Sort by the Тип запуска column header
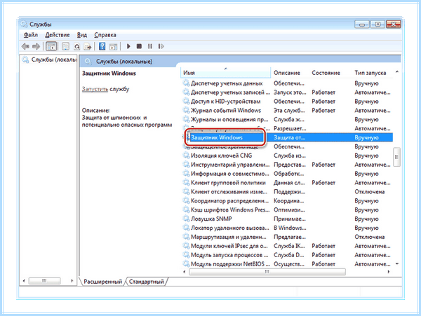 [370, 73]
